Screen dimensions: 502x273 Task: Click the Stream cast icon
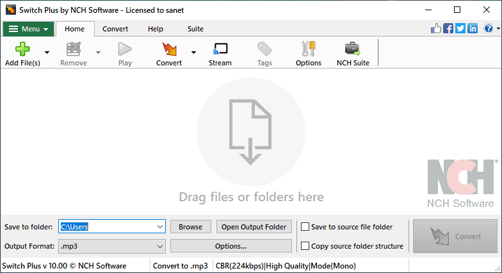220,49
